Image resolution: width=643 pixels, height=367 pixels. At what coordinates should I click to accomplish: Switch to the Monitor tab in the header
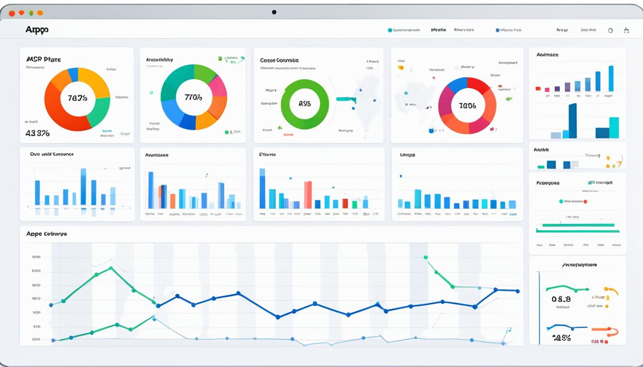click(x=438, y=30)
